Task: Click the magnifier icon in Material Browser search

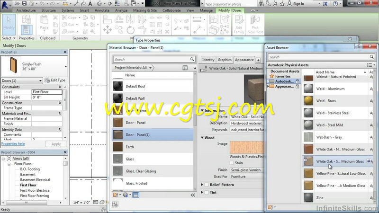Action: coord(192,59)
